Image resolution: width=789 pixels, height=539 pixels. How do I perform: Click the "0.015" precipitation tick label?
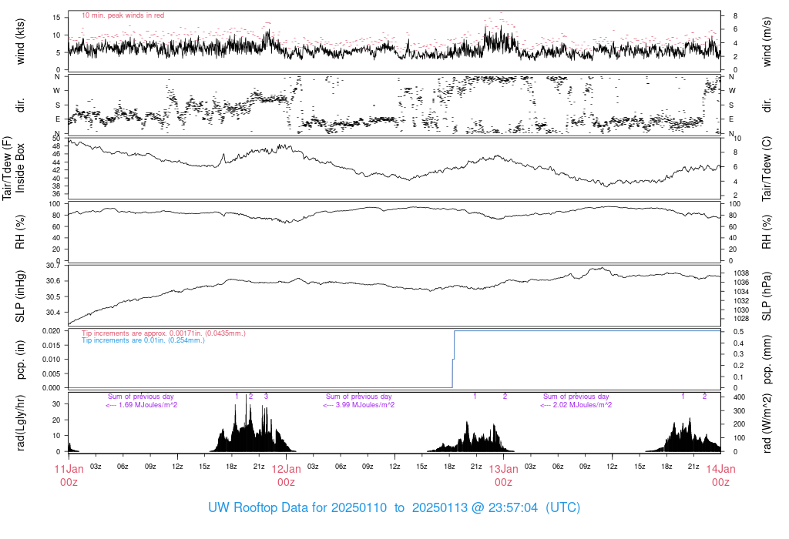51,346
